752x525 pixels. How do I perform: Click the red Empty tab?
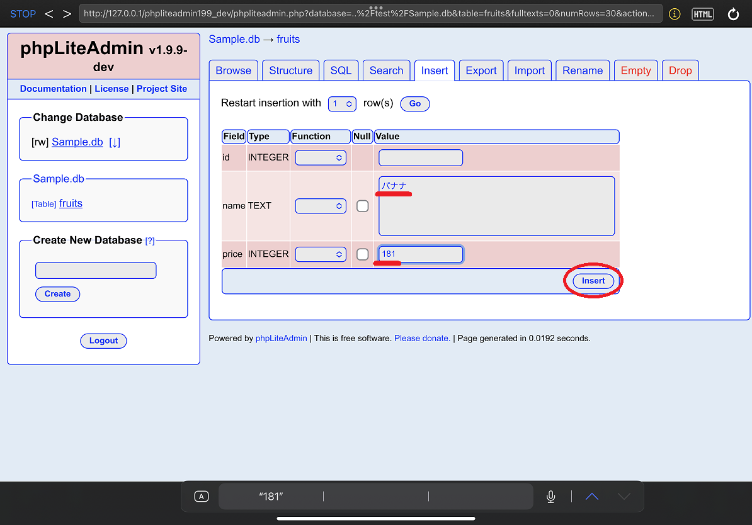click(636, 71)
